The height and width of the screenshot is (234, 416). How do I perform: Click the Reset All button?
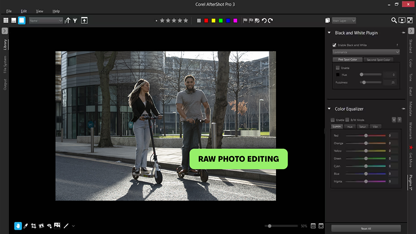(366, 228)
